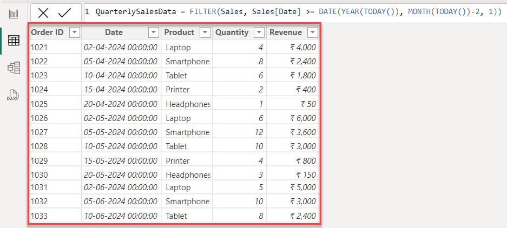Select the revenue cell ₹ 3,600
The image size is (507, 228).
(293, 132)
